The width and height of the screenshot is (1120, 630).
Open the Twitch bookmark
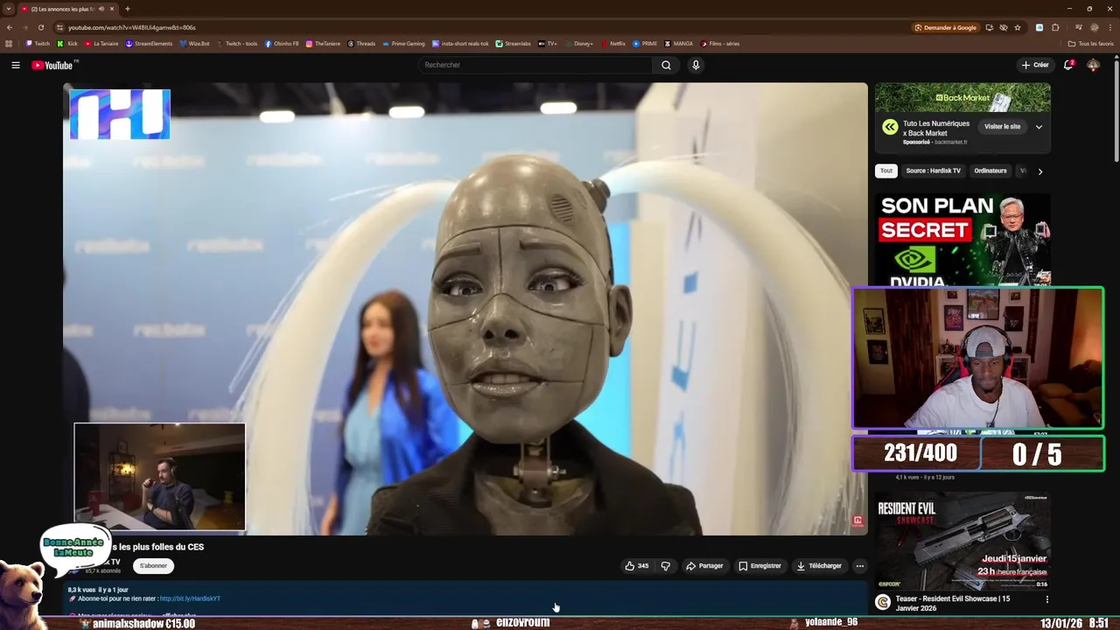coord(38,44)
